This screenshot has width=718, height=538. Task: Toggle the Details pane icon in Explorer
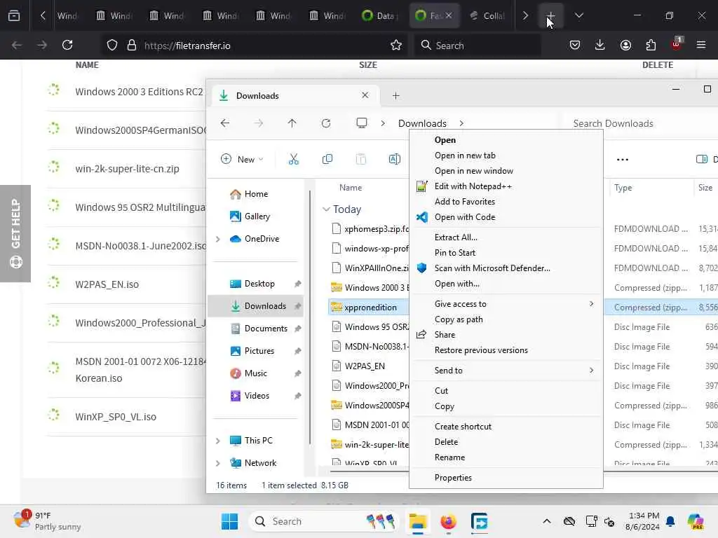click(701, 159)
